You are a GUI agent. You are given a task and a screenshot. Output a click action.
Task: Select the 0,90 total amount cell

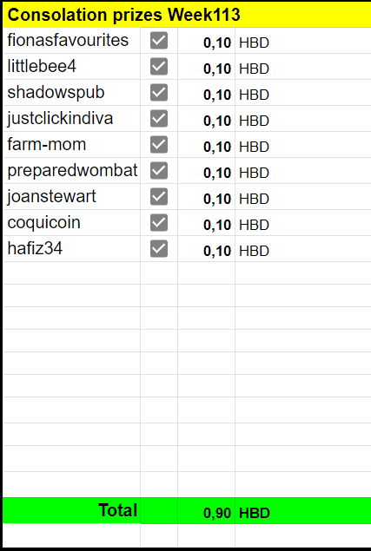point(206,510)
